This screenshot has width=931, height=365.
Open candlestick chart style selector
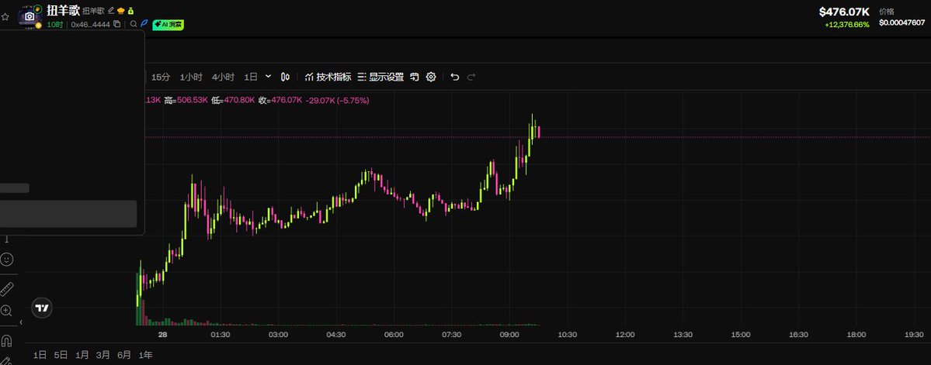pos(286,77)
